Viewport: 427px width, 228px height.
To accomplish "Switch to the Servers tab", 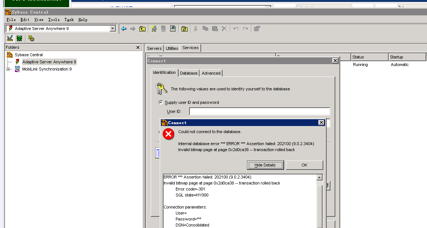I will point(154,48).
